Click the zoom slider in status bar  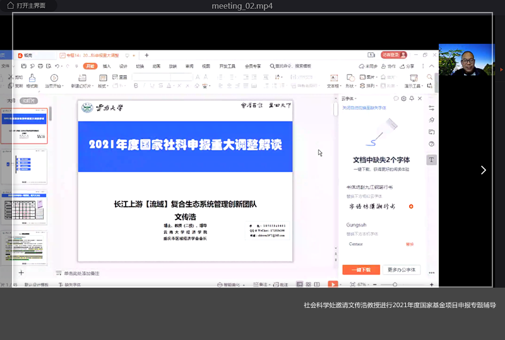click(x=395, y=284)
